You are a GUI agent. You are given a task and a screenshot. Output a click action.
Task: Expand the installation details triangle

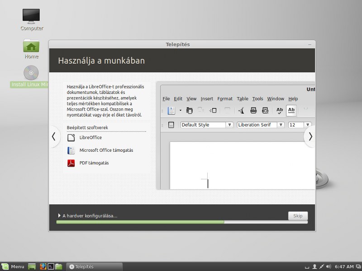(x=59, y=215)
